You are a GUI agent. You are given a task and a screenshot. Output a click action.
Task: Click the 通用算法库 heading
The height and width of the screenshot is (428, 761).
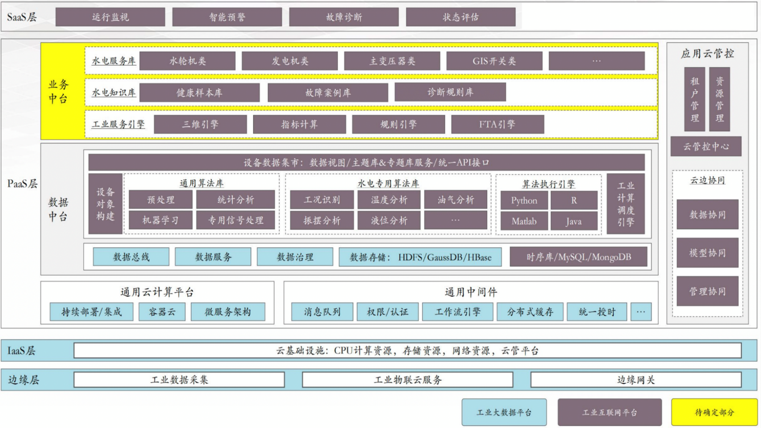[x=202, y=183]
